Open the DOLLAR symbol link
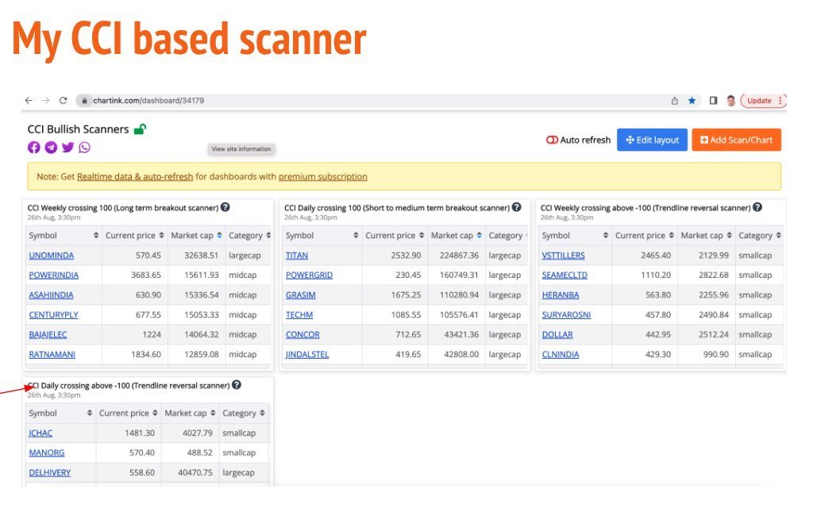This screenshot has height=520, width=817. pyautogui.click(x=557, y=334)
